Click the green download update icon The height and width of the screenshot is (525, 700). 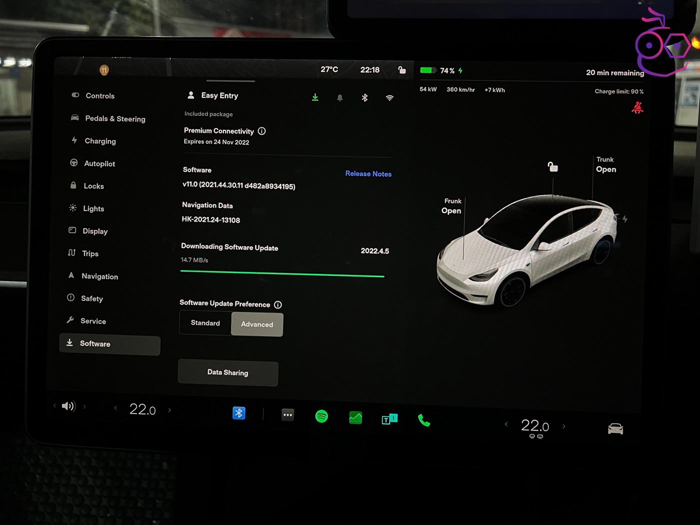tap(315, 97)
